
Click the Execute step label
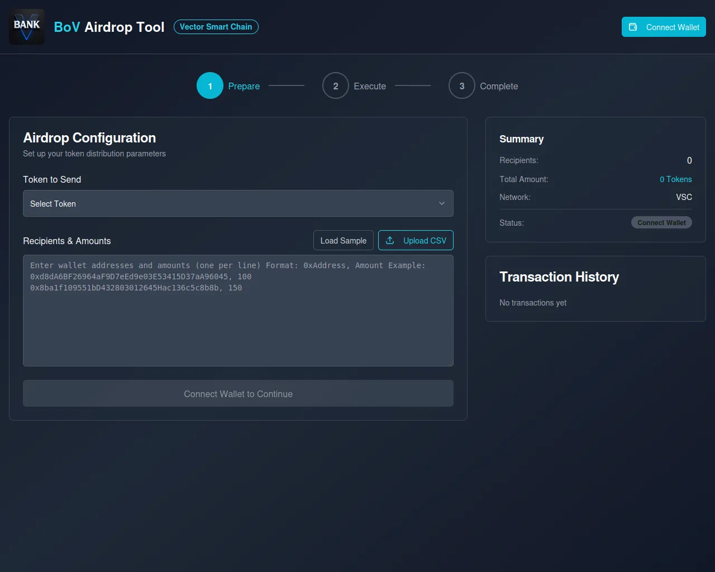(370, 86)
